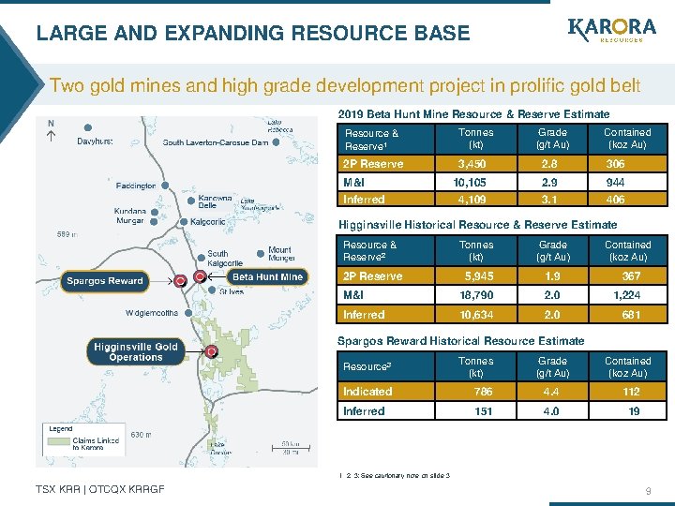
Task: Click the north arrow compass on map
Action: pos(51,130)
